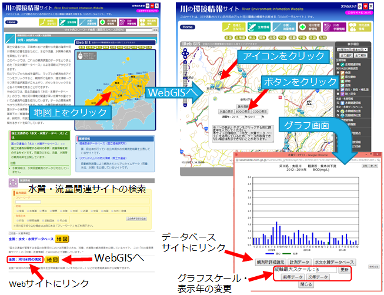Screen dimensions: 384x295
Task: Toggle 魚類 layer checkbox
Action: pos(338,73)
